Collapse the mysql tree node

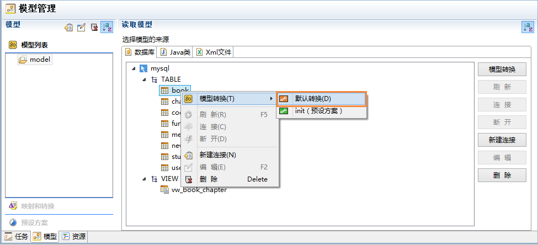pyautogui.click(x=134, y=68)
